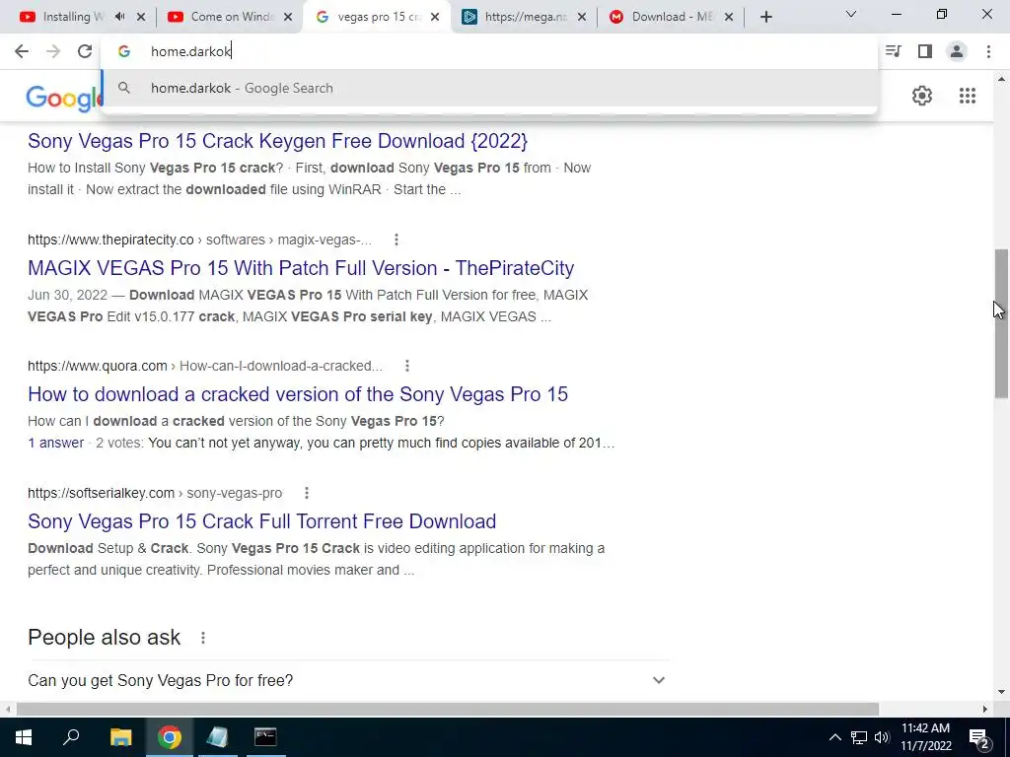
Task: Switch to the Come on Windows tab
Action: click(x=222, y=18)
